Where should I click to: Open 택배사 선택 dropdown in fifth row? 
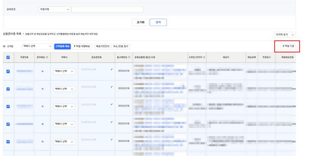click(x=64, y=142)
